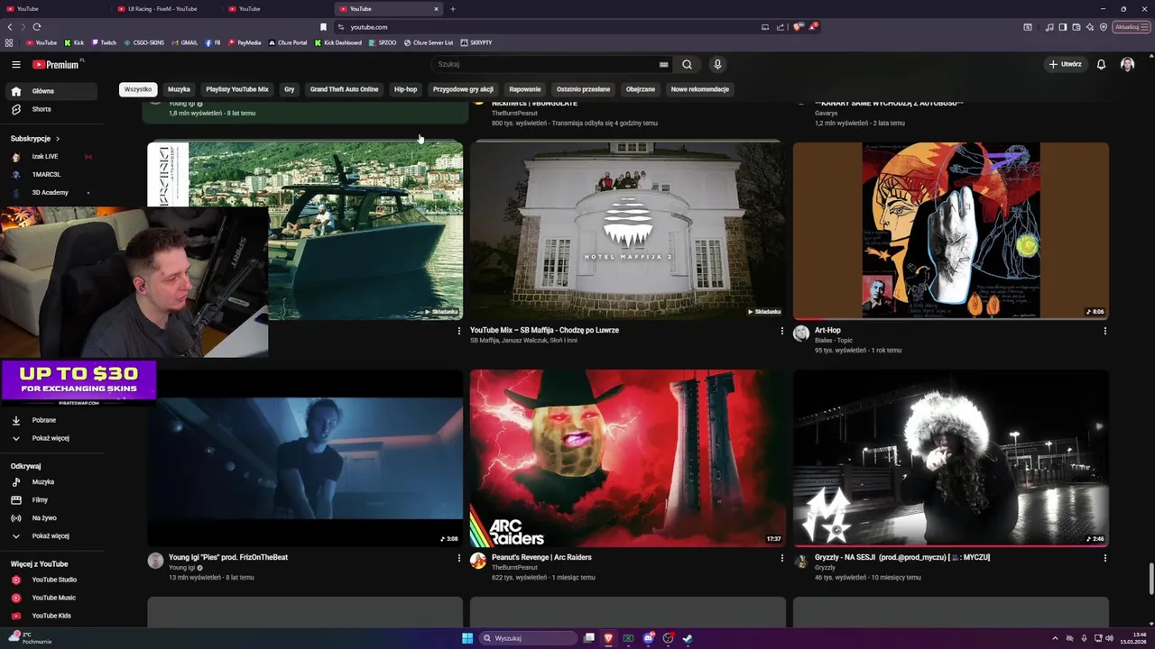Click the search magnifier button
Image resolution: width=1155 pixels, height=649 pixels.
(687, 64)
